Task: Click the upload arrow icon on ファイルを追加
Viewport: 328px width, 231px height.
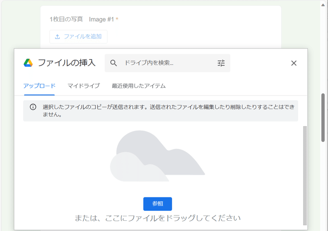Action: coord(57,37)
